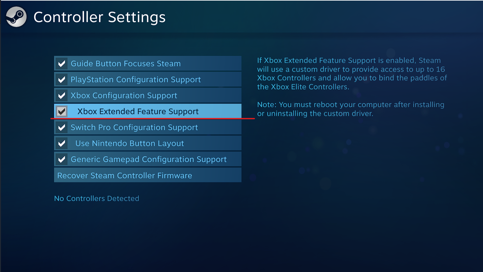Screen dimensions: 483x272
Task: Open Recover Steam Controller Firmware
Action: (148, 175)
